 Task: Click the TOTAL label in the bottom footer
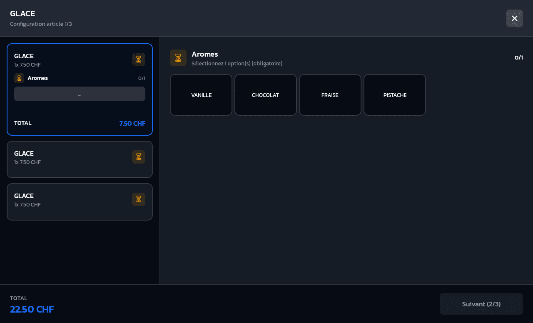(19, 298)
